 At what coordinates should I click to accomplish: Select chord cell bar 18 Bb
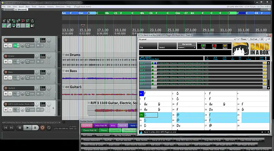[188, 115]
